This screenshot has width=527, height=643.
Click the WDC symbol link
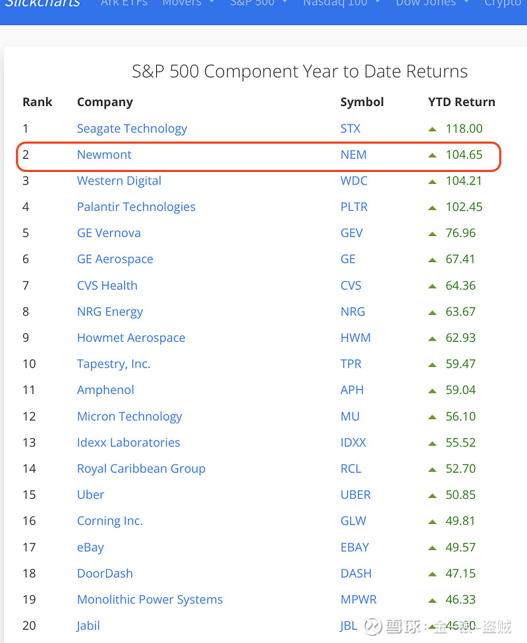(354, 181)
